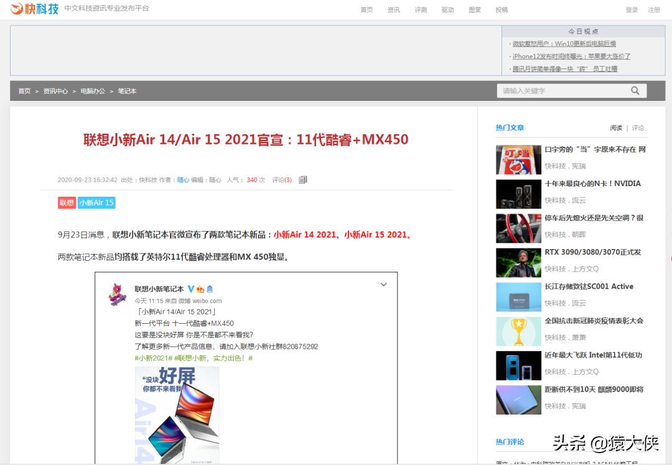Open article 长江存储致钛SC001 Active
Screen dimensions: 672x465
pyautogui.click(x=589, y=286)
